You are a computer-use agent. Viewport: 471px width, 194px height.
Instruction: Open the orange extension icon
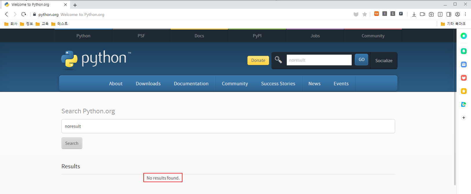pyautogui.click(x=377, y=14)
